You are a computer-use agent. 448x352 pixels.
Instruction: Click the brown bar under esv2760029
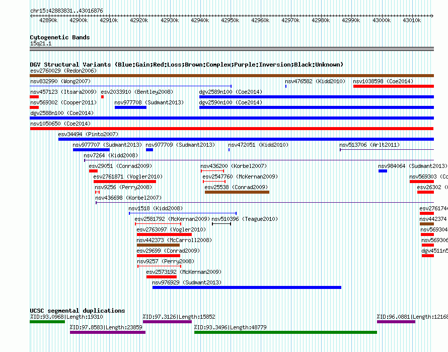tap(232, 76)
